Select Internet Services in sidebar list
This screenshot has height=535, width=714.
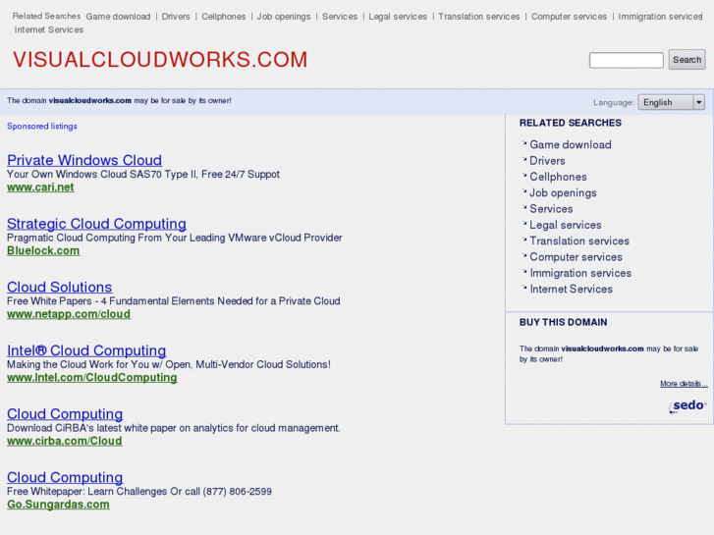[x=572, y=289]
